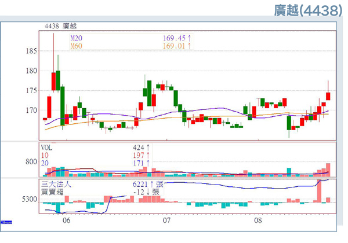Image resolution: width=348 pixels, height=243 pixels.
Task: Click the 5300 axis label in institutional panel
Action: (29, 199)
